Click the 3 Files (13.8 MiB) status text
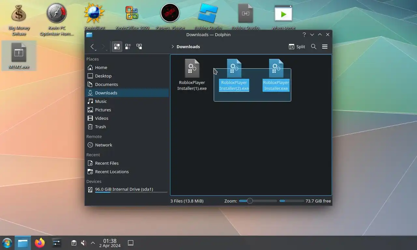417x250 pixels. [187, 201]
